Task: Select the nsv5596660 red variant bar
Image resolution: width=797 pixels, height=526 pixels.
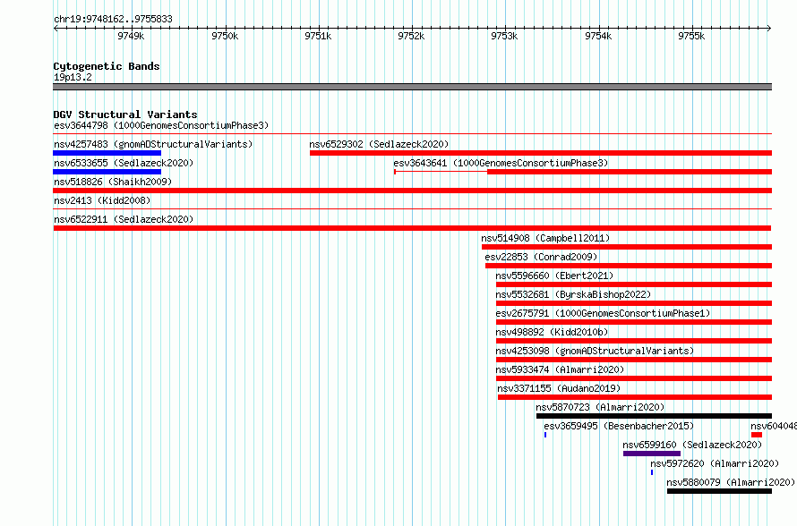Action: coord(634,284)
